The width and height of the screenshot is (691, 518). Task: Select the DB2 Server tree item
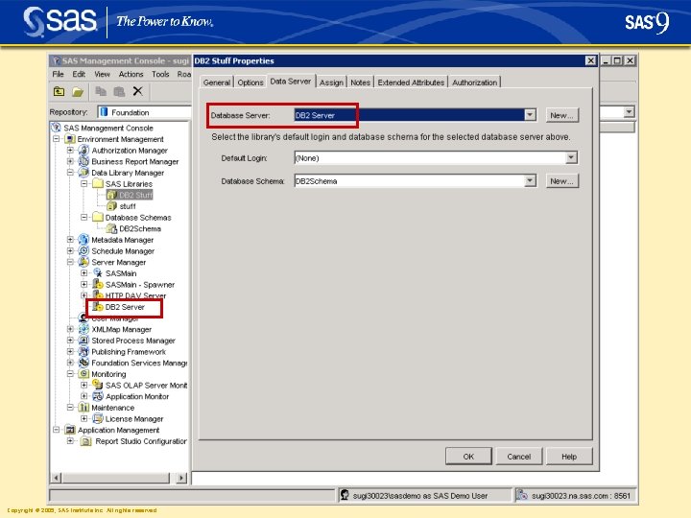125,307
